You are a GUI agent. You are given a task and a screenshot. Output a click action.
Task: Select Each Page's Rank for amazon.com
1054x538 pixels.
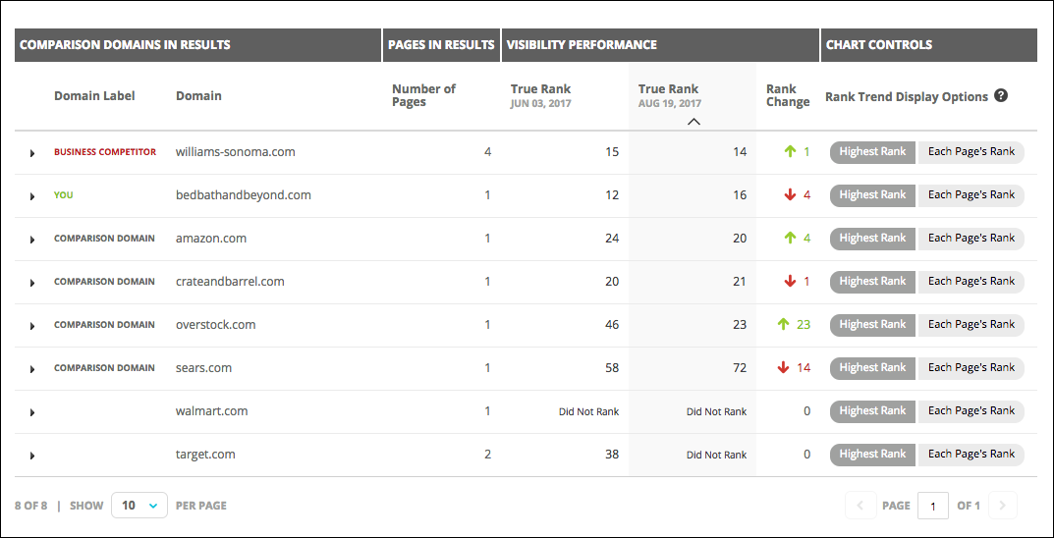pyautogui.click(x=971, y=239)
